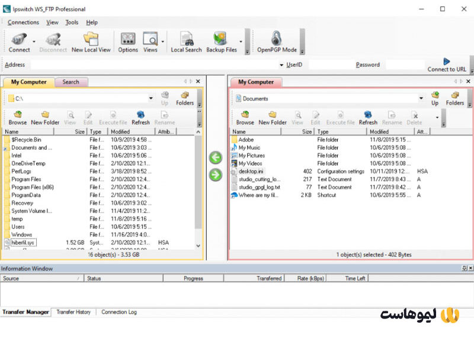This screenshot has width=474, height=338.
Task: Select right pane My Computer tab
Action: [x=256, y=82]
